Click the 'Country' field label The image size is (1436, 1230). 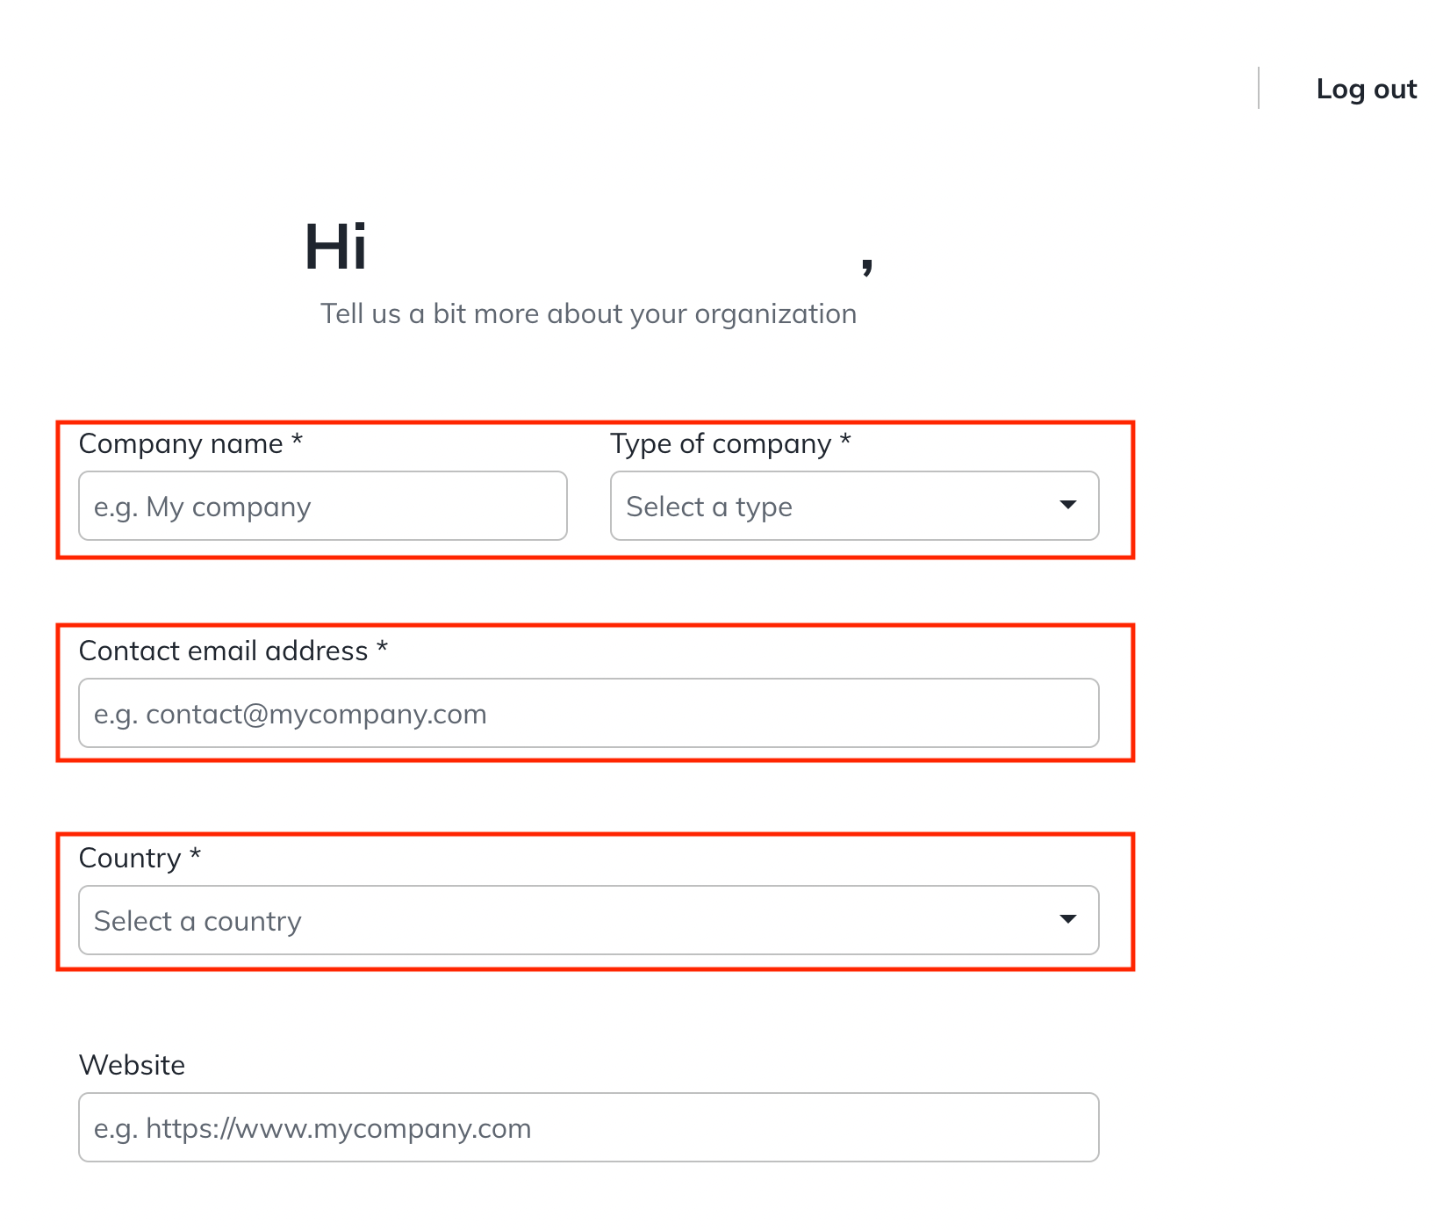[x=130, y=859]
